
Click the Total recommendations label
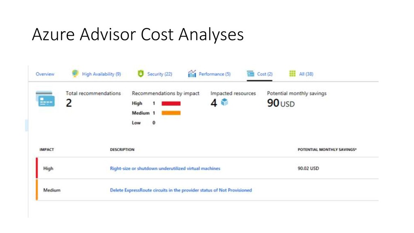pos(93,93)
